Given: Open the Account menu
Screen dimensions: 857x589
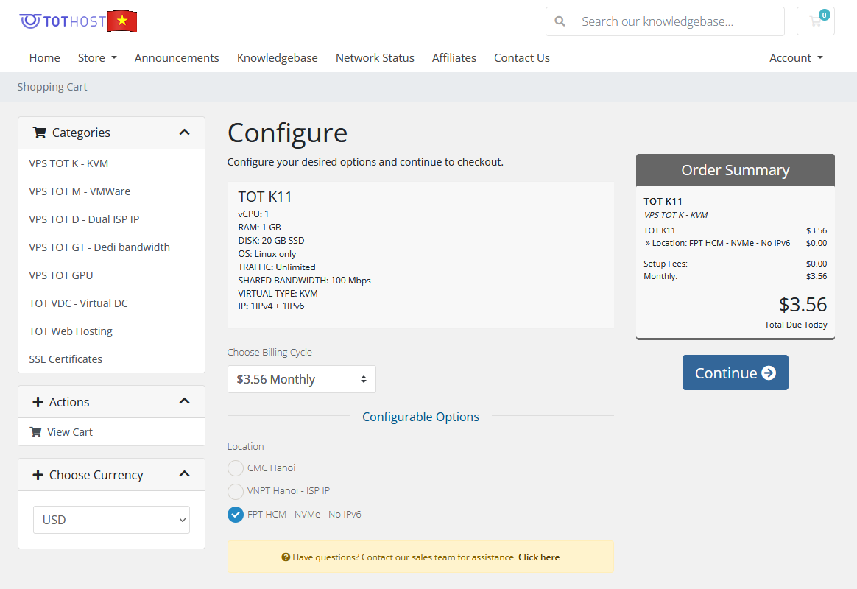Looking at the screenshot, I should click(x=795, y=58).
